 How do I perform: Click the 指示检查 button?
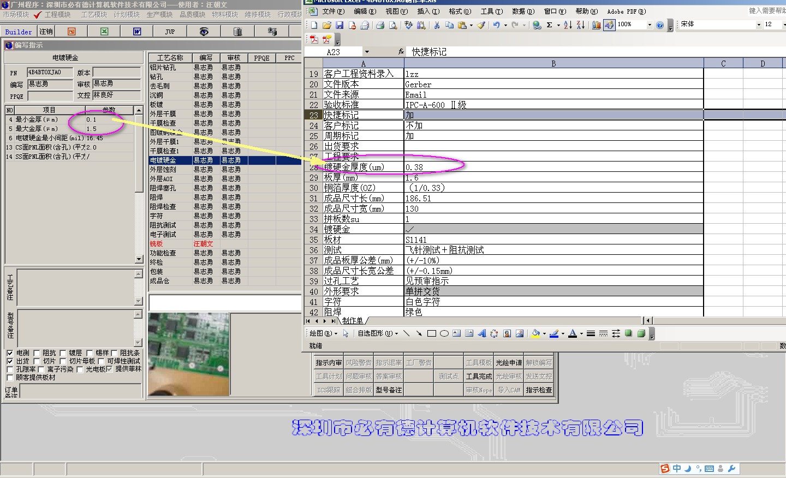pyautogui.click(x=539, y=390)
